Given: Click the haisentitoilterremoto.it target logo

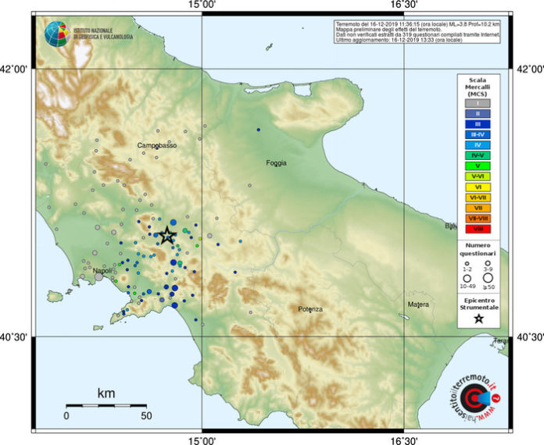Looking at the screenshot, I should (474, 398).
